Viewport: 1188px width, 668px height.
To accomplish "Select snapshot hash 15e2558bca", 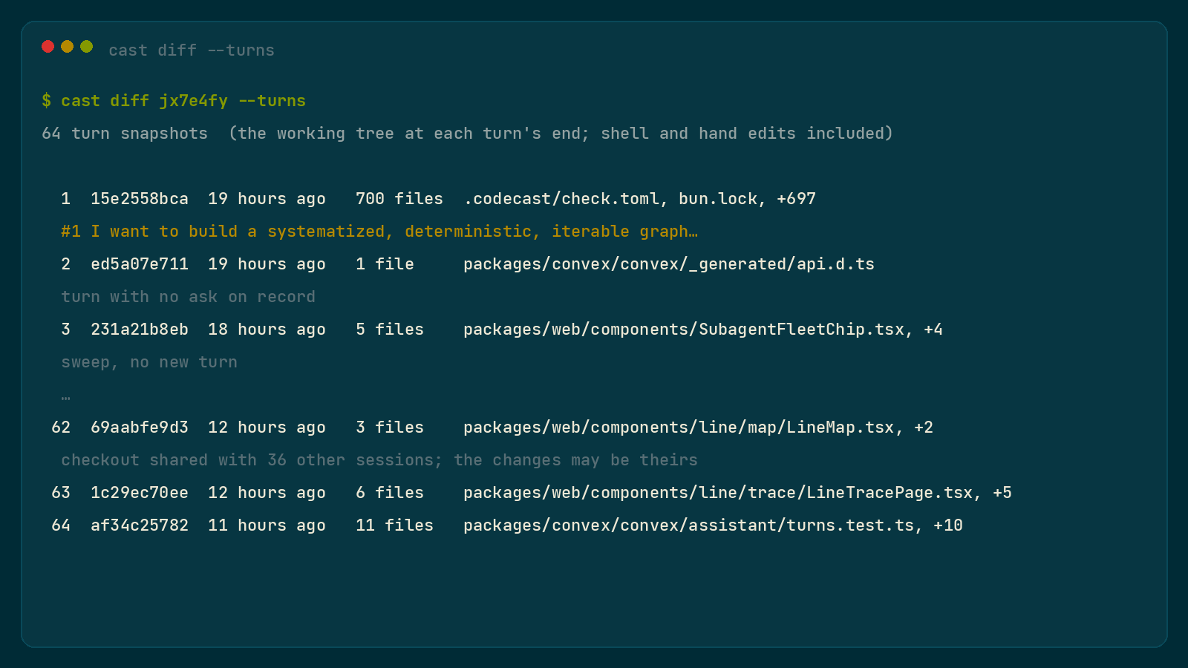I will coord(140,199).
